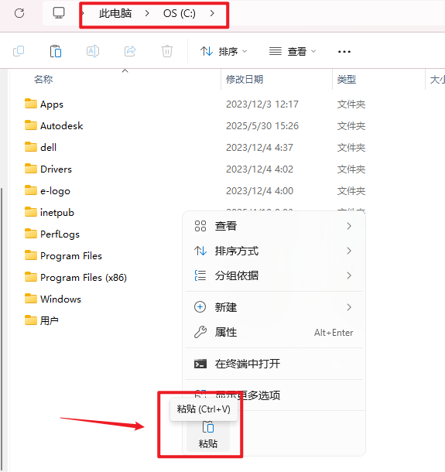Open the 排序 sort dropdown

click(x=224, y=52)
